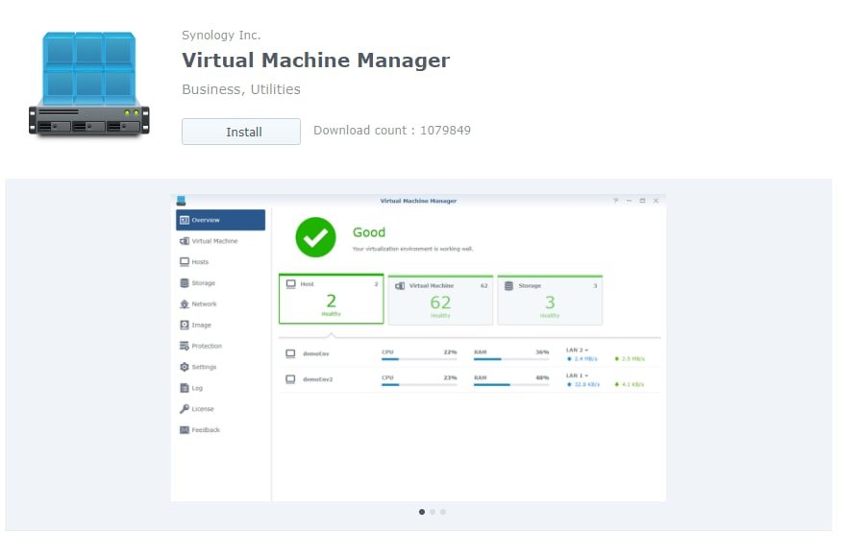Expand the LAN 1 dropdown arrow
This screenshot has width=841, height=559.
pos(586,376)
